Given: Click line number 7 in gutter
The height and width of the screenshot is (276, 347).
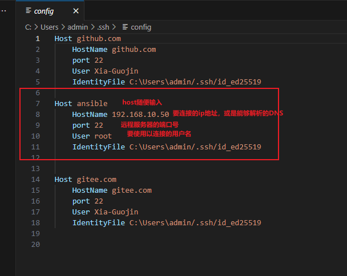Looking at the screenshot, I should click(x=38, y=104).
